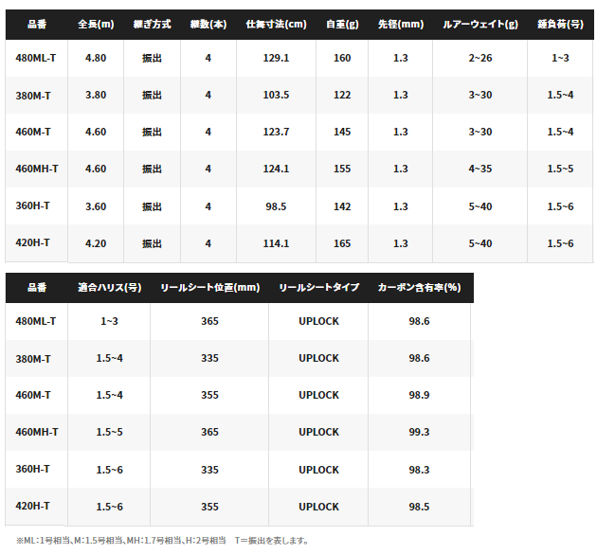Select 460MH-T in the bottom table
597x554 pixels.
(x=37, y=432)
